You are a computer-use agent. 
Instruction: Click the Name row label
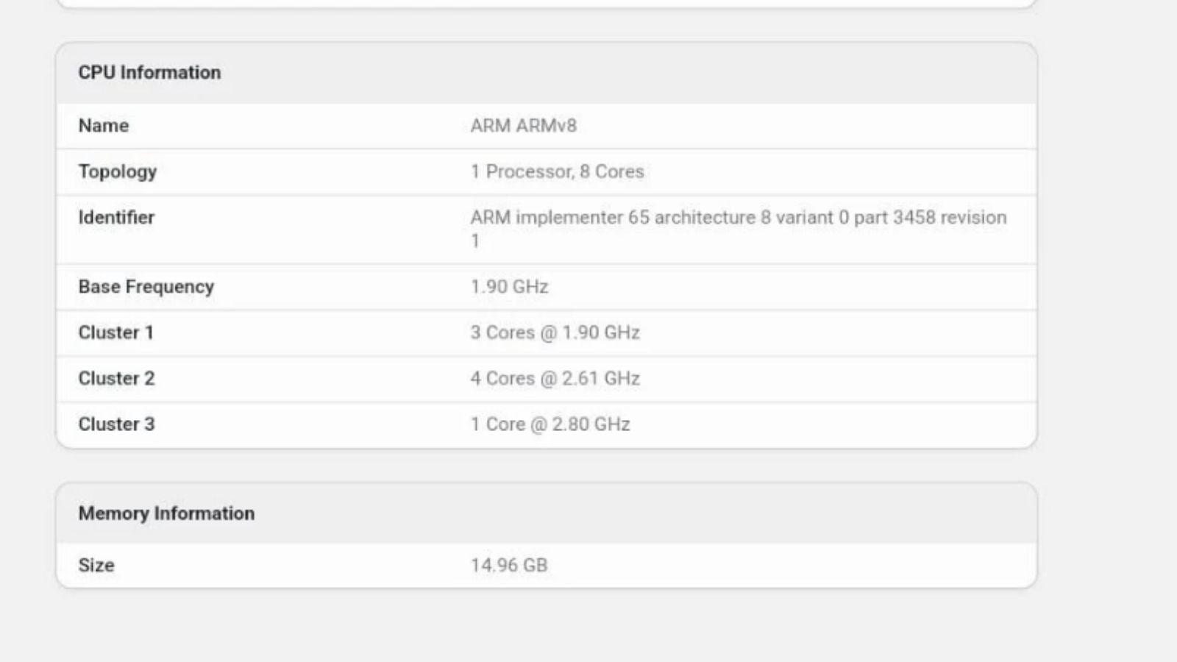tap(103, 126)
